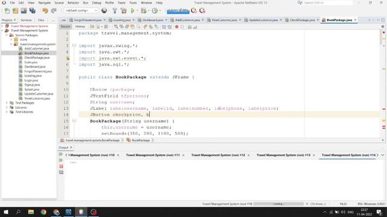Click the Open Project toolbar icon
Viewport: 387px width, 217px height.
coord(24,11)
